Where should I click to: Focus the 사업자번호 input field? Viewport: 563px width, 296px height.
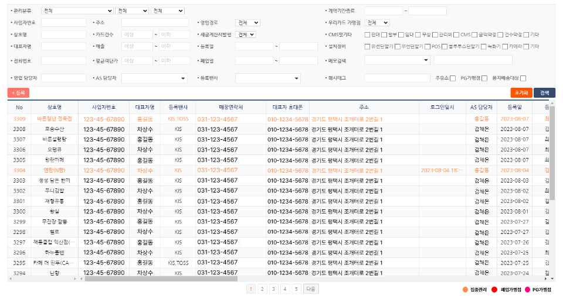tap(63, 23)
